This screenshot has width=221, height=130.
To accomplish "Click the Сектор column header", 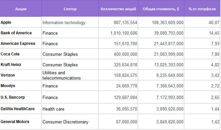I will (x=70, y=9).
